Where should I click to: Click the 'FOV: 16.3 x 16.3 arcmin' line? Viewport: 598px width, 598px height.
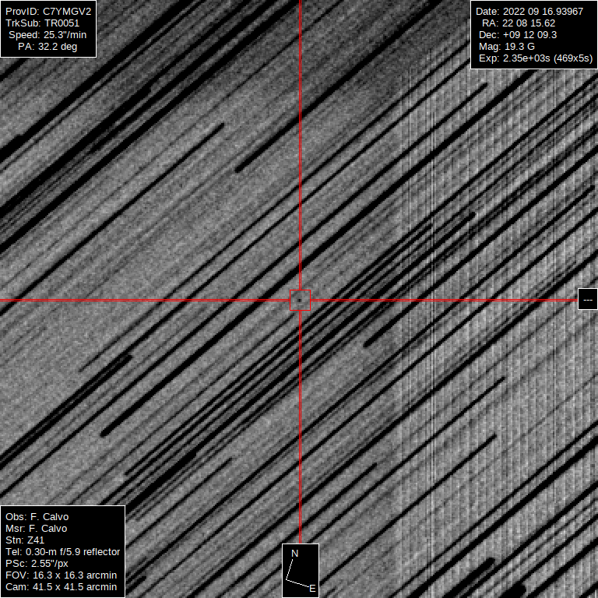point(61,575)
